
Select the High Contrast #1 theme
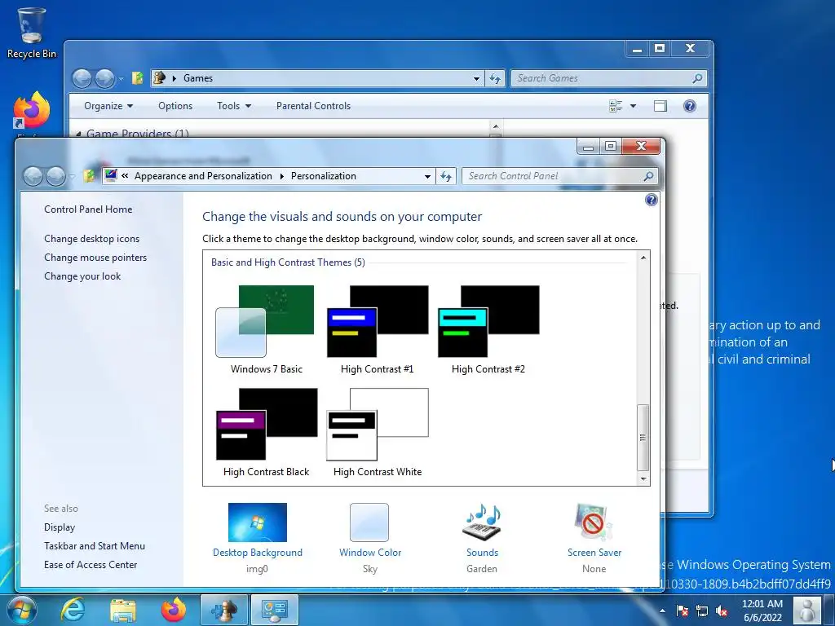(x=377, y=329)
